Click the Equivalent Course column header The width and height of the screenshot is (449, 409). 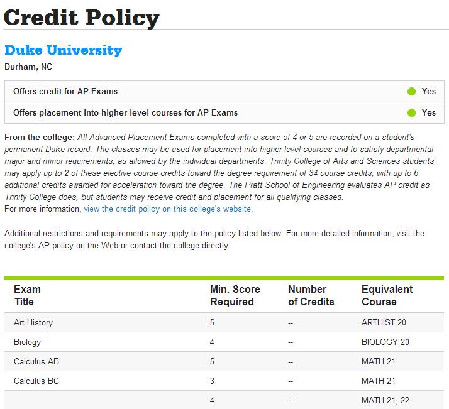click(x=387, y=295)
